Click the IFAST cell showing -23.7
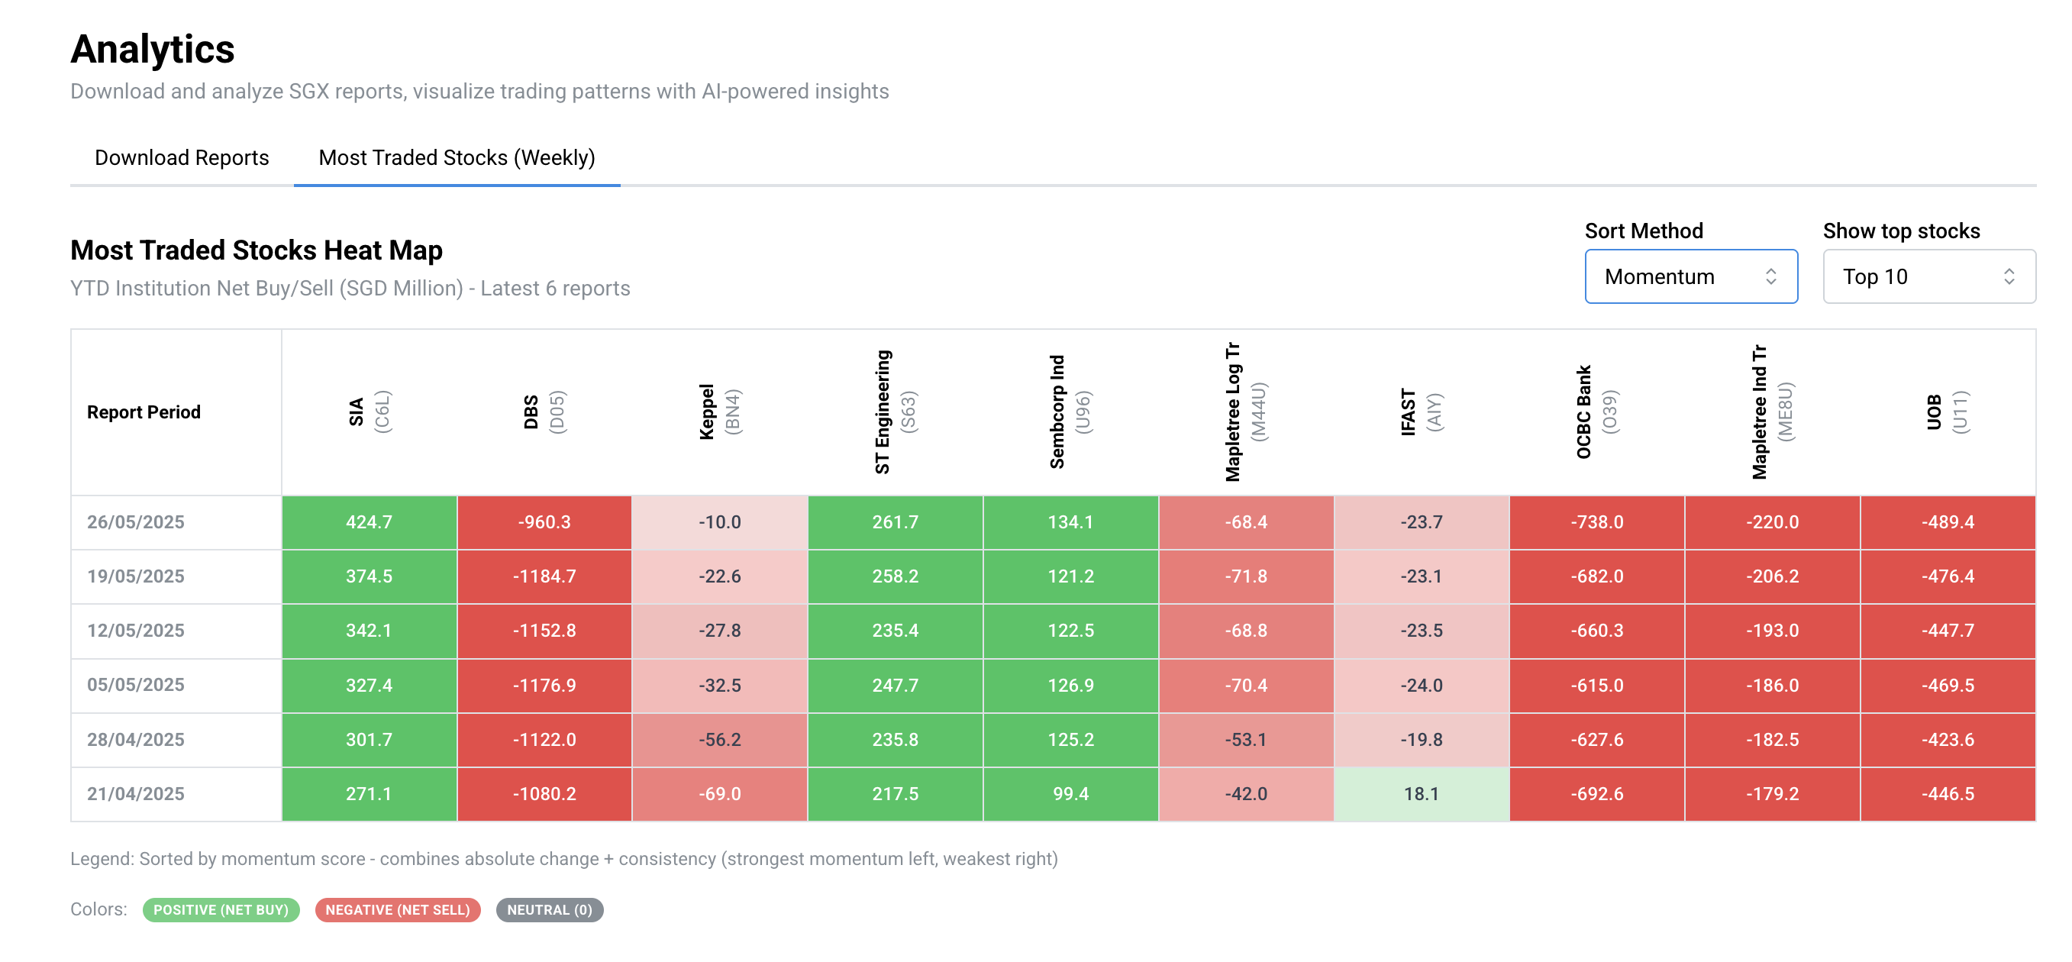Screen dimensions: 2072x962 [x=1422, y=522]
